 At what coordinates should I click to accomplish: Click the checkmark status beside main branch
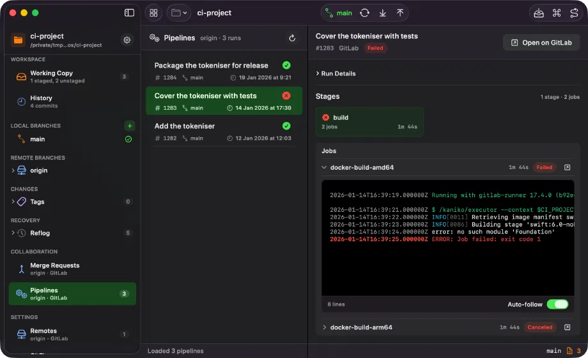point(128,139)
